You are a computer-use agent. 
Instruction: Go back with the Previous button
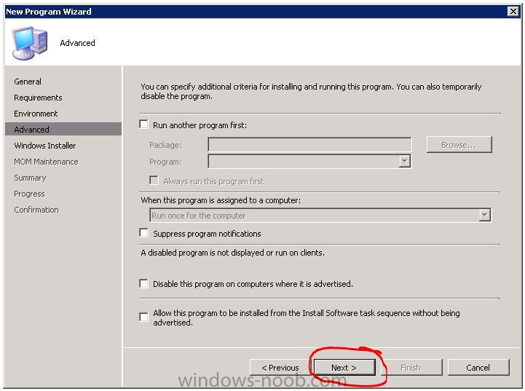[280, 368]
